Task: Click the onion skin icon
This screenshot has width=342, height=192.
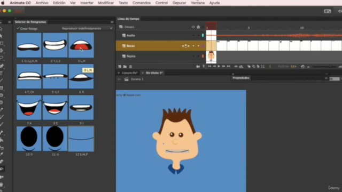Action: pos(249,67)
